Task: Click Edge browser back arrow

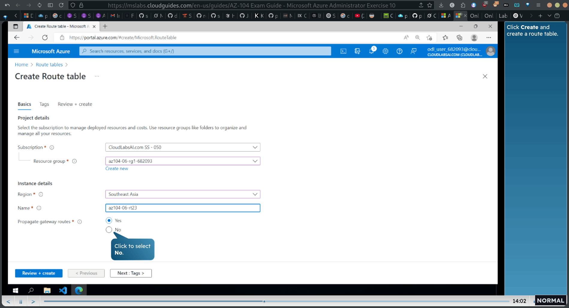Action: (17, 37)
